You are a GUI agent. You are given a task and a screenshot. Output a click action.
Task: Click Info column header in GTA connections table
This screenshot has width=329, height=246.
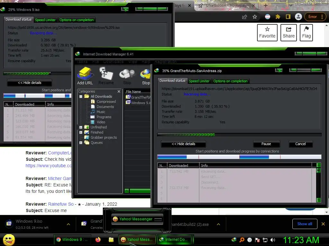(255, 166)
